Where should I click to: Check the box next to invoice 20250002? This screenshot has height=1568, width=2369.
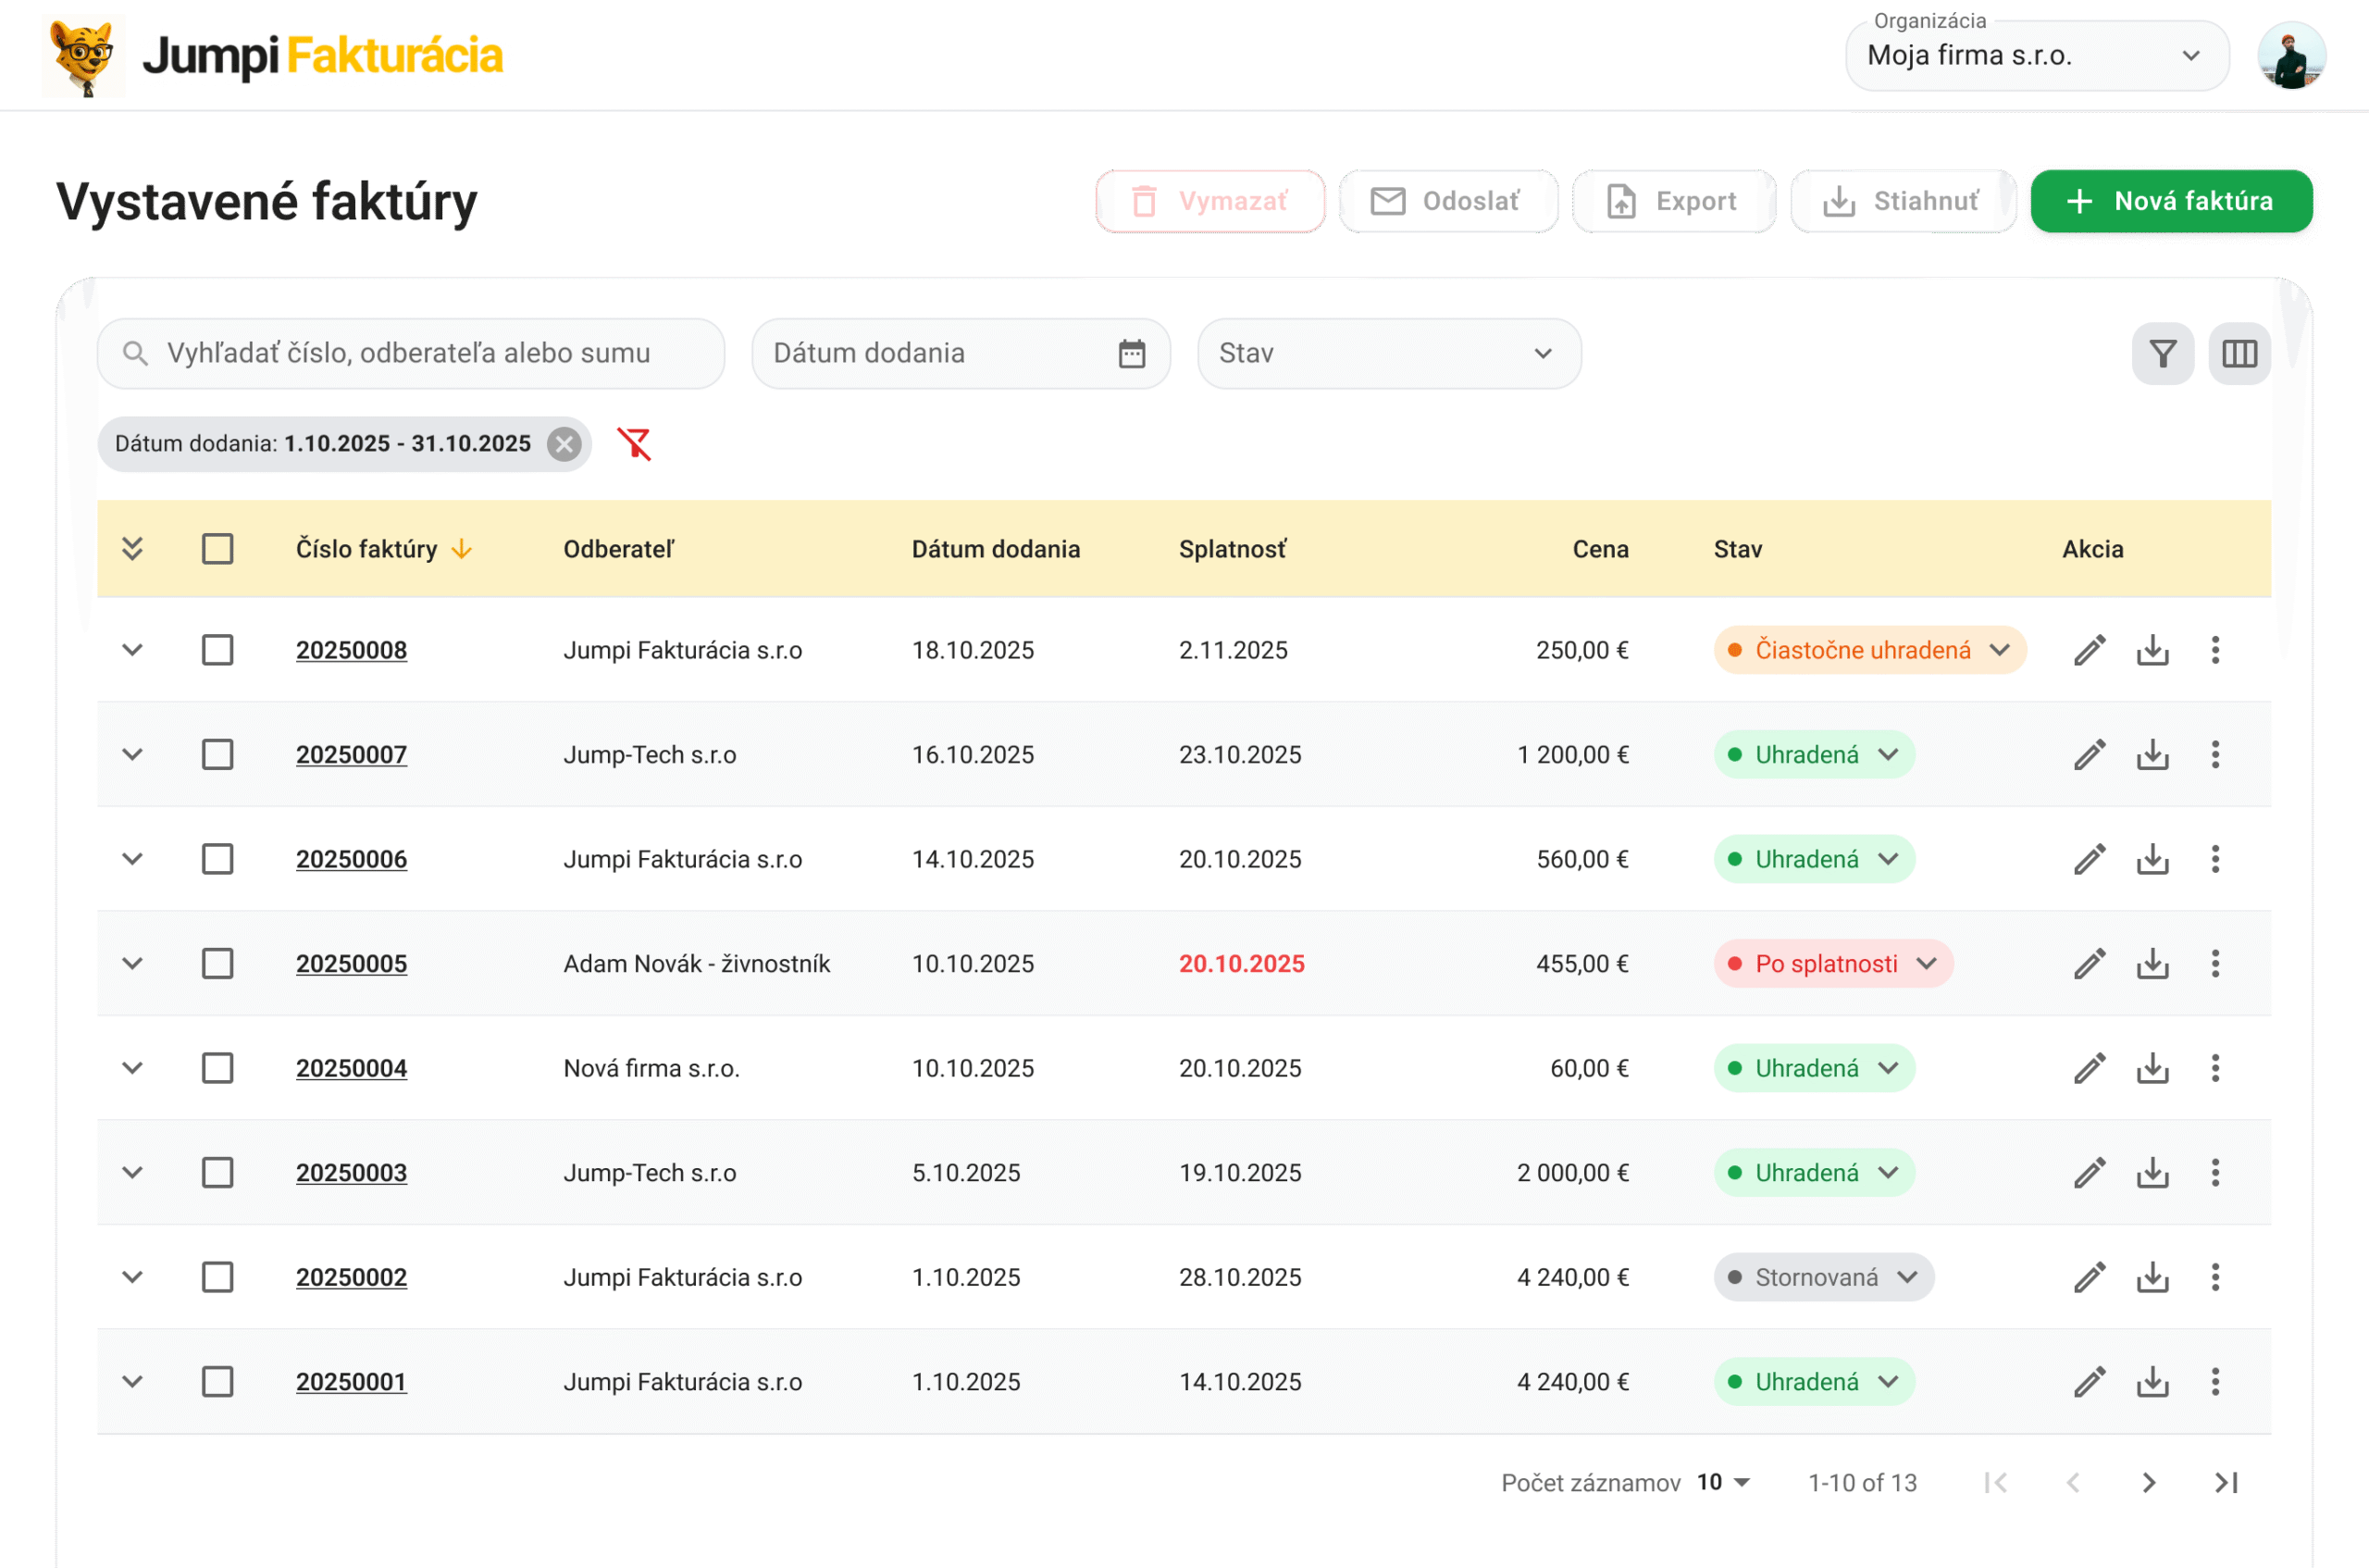click(217, 1278)
